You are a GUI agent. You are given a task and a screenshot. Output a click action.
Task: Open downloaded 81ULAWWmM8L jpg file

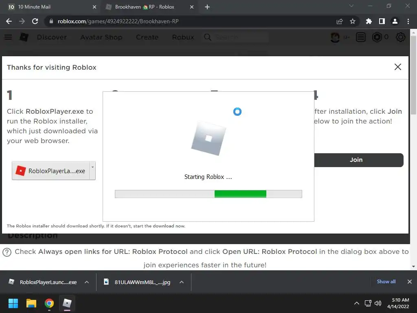[138, 282]
